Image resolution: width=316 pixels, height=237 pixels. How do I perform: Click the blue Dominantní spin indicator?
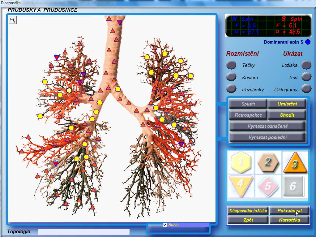click(308, 42)
